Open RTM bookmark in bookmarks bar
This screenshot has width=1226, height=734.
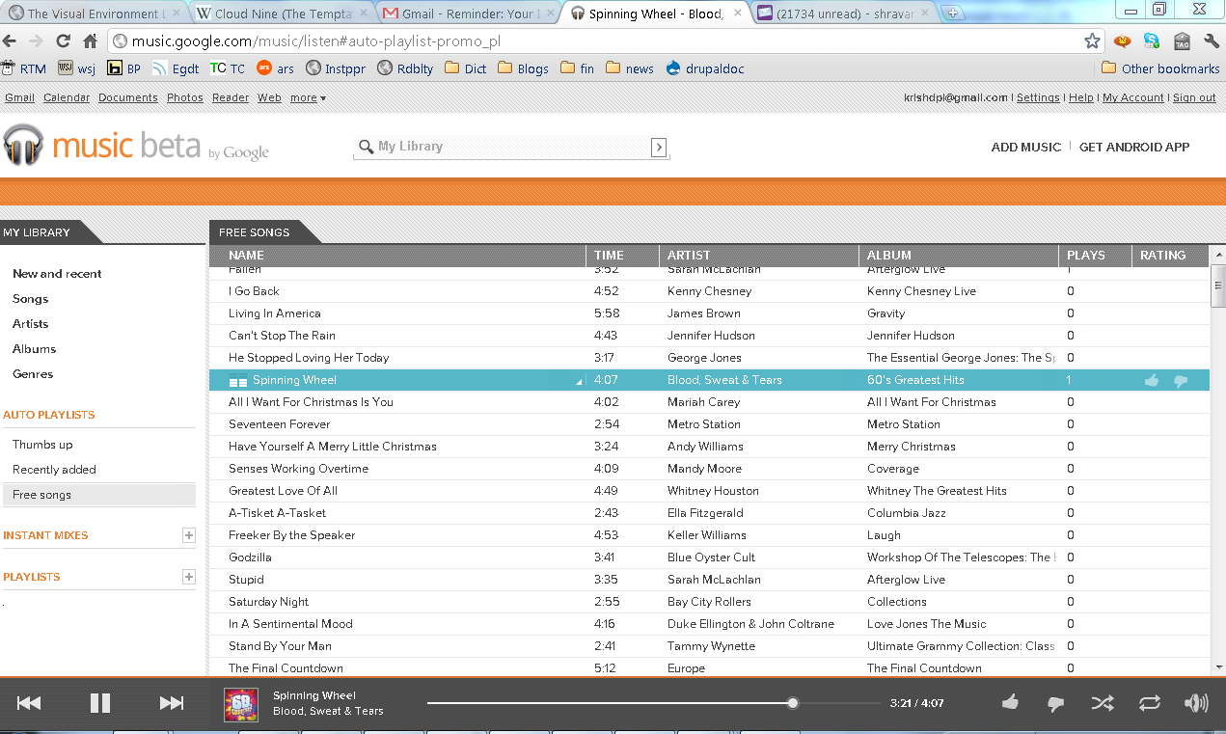pyautogui.click(x=23, y=68)
